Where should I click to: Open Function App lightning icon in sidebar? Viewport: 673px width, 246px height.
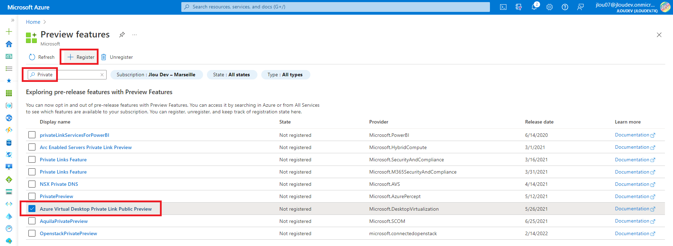coord(9,130)
